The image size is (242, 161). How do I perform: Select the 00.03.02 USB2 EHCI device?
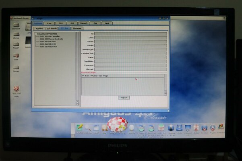coord(48,46)
